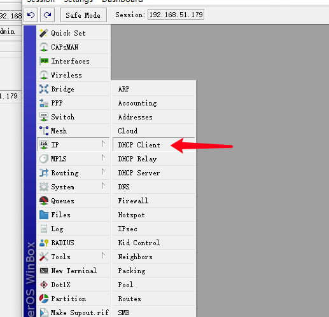Expand the MPLS submenu arrow
This screenshot has height=317, width=329.
[103, 158]
